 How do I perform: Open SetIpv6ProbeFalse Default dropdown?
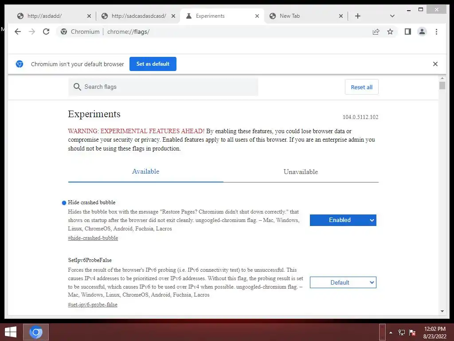pos(343,282)
